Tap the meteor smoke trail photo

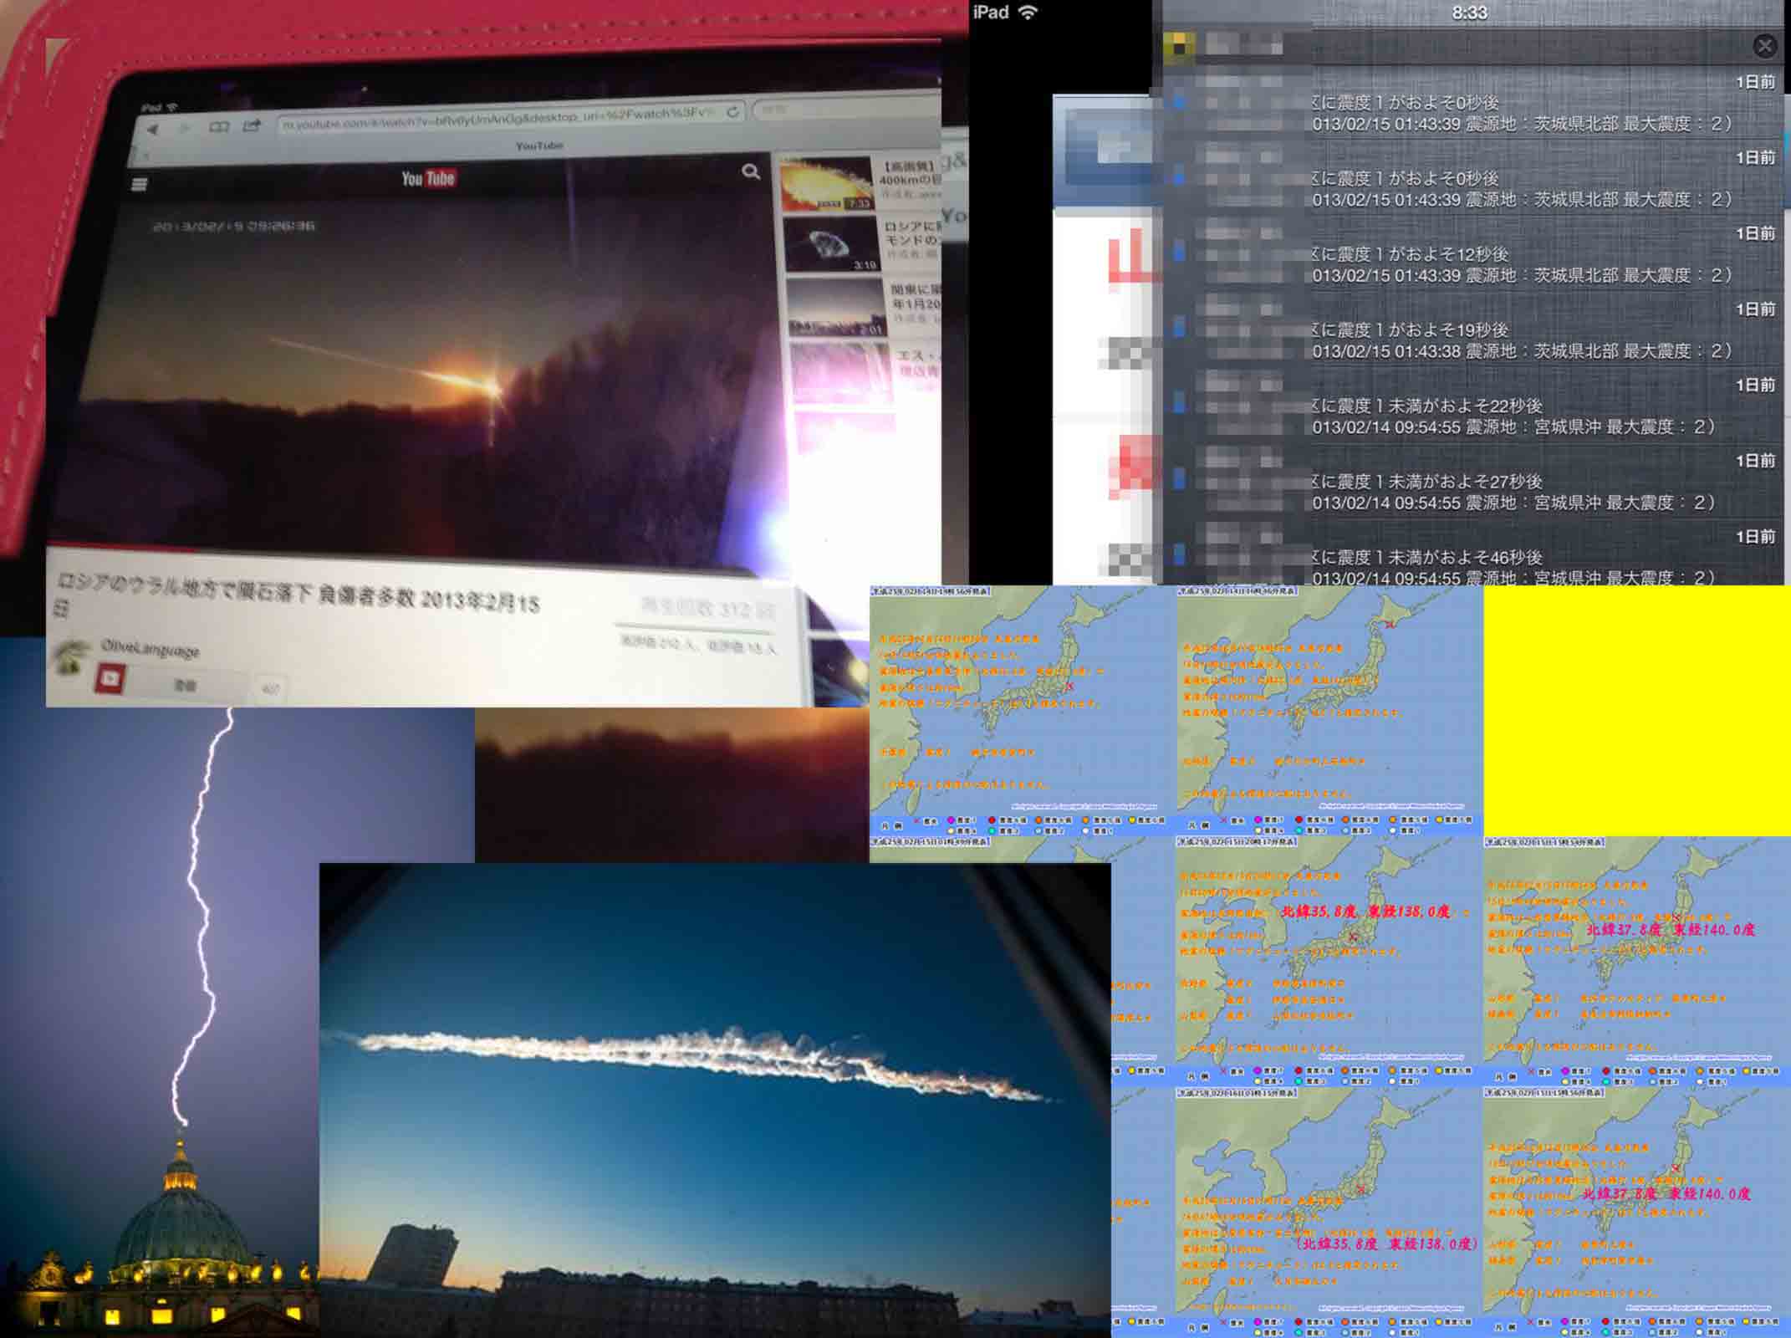[715, 1100]
